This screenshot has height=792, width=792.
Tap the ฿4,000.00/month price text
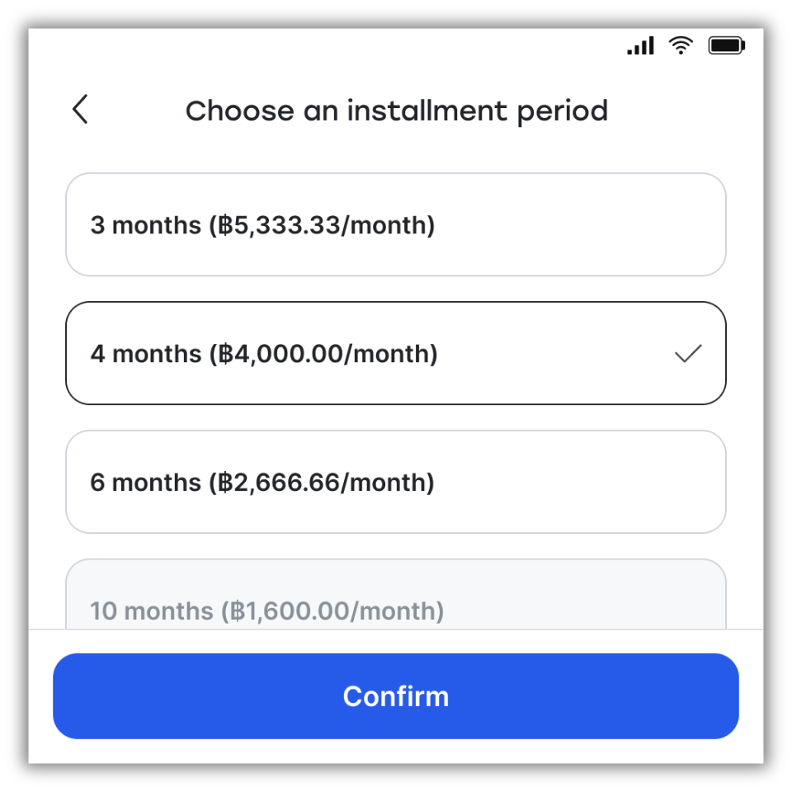pos(323,354)
